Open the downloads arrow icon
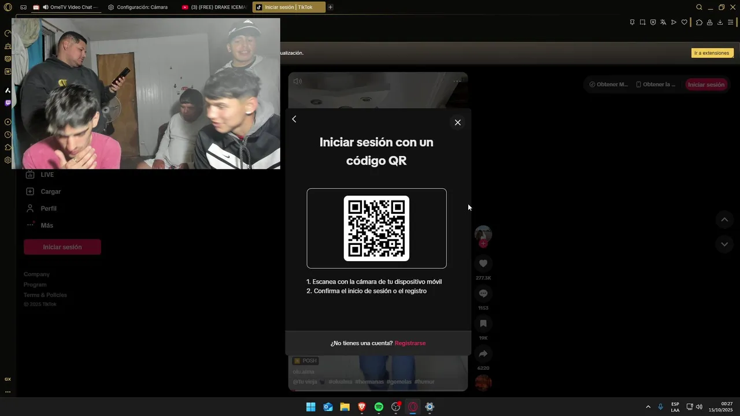This screenshot has height=416, width=740. click(x=720, y=23)
